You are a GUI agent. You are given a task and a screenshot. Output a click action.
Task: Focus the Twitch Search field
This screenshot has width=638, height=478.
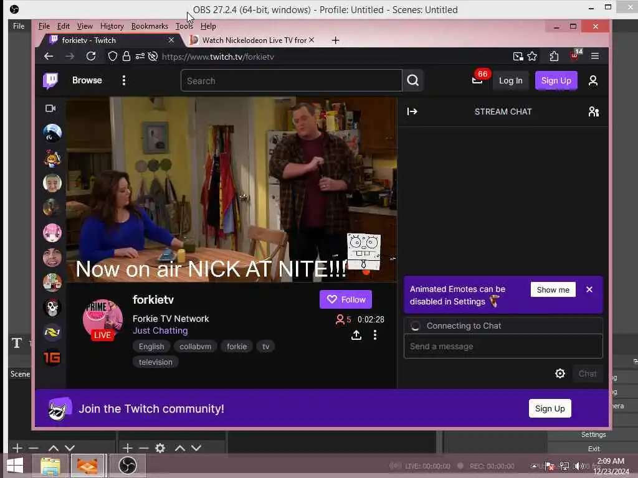point(292,80)
